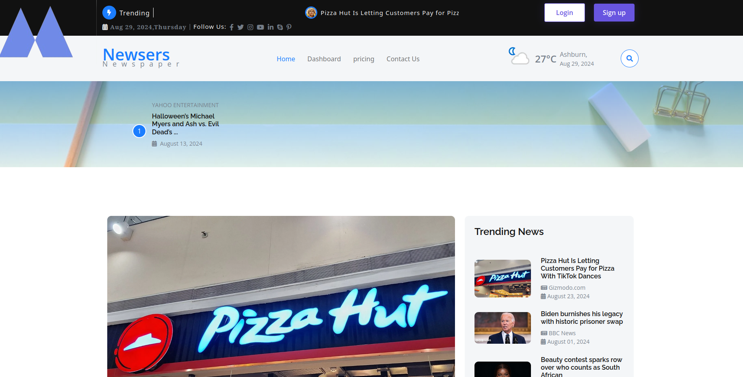The width and height of the screenshot is (743, 377).
Task: Click the August 23, 2024 date text
Action: point(568,296)
